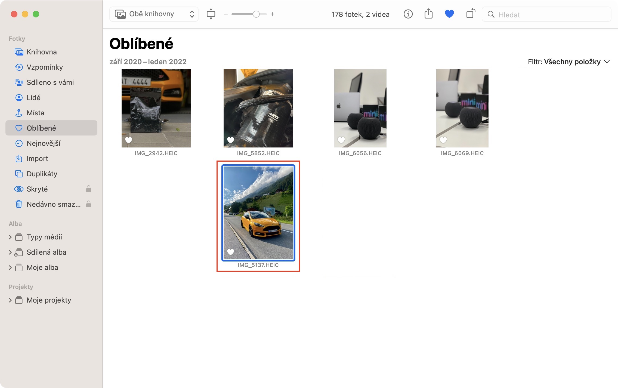This screenshot has height=388, width=618.
Task: Toggle the blue favorite heart in toolbar
Action: tap(449, 14)
